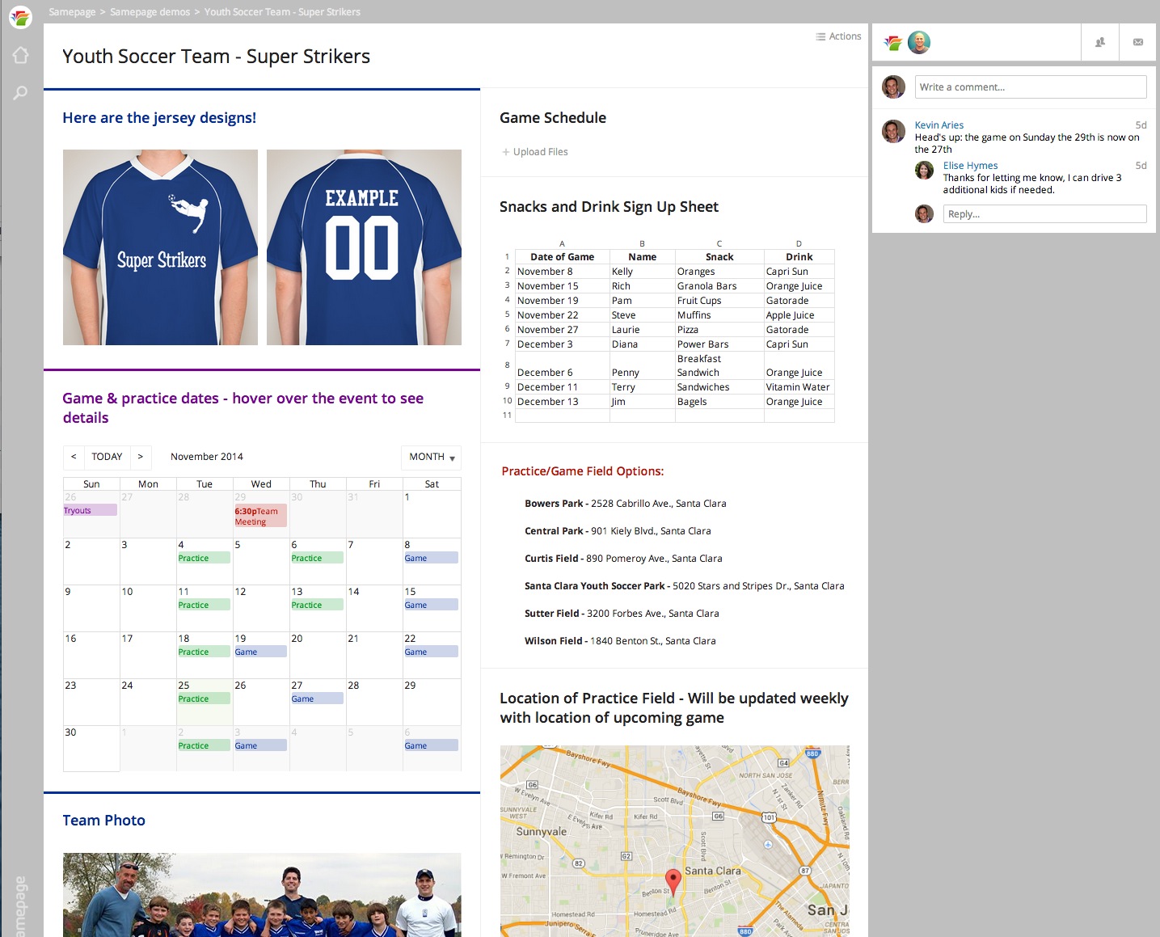Open the Actions menu
Image resolution: width=1160 pixels, height=937 pixels.
[x=838, y=36]
